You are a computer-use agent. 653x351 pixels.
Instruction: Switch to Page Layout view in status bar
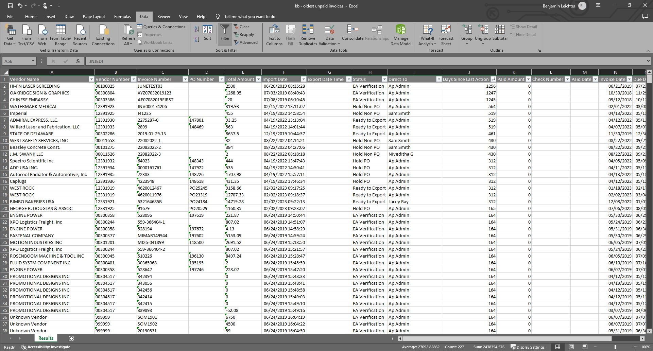click(571, 347)
